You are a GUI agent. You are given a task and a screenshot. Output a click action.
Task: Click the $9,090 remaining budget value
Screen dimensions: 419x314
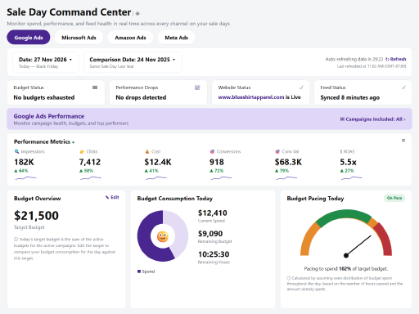[x=210, y=234]
